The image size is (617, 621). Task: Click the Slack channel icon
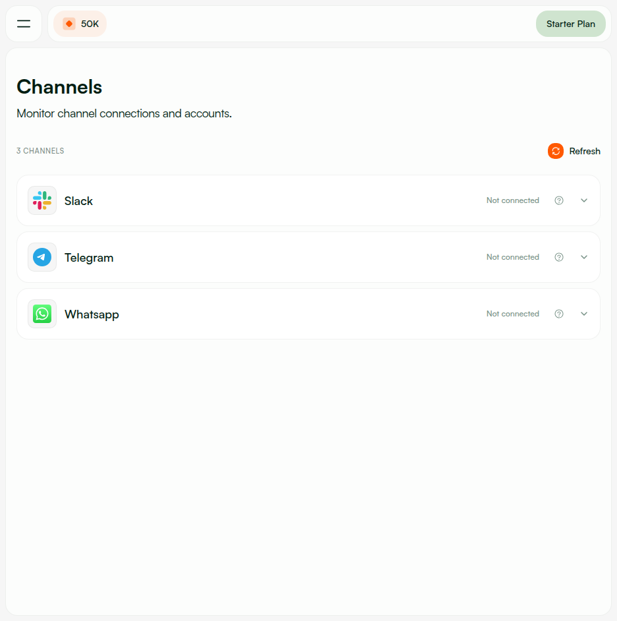(41, 200)
